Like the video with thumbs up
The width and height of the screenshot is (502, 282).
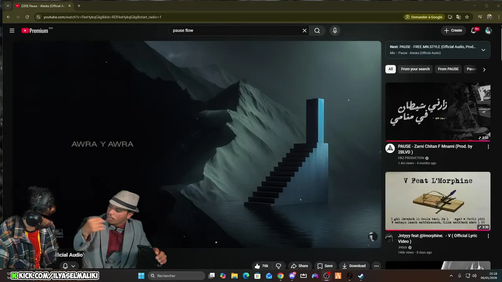(x=261, y=266)
